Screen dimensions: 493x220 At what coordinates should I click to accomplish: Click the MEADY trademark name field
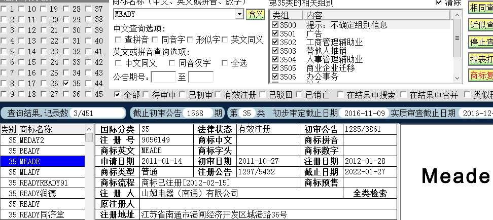175,14
